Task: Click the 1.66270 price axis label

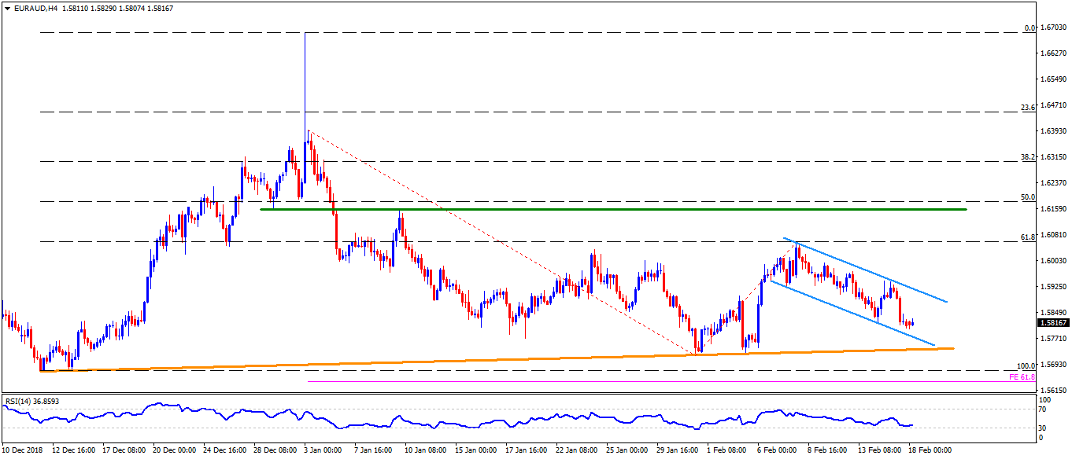Action: 1054,53
